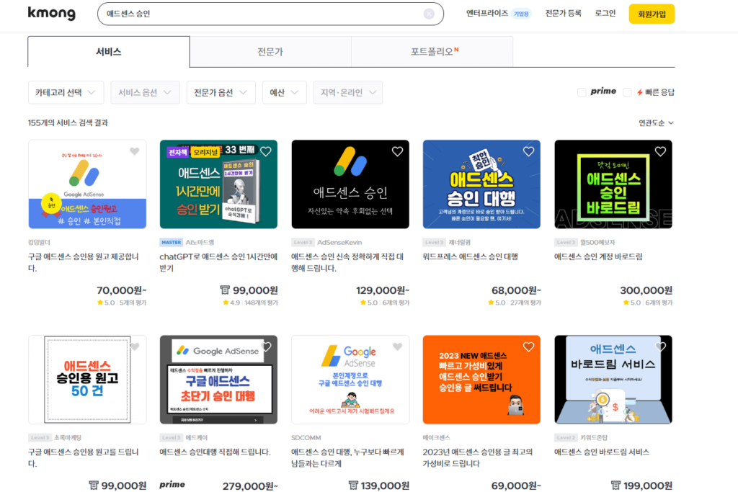Open the 애드센스 1시간만에 승인받기 thumbnail
This screenshot has width=738, height=492.
click(x=218, y=184)
